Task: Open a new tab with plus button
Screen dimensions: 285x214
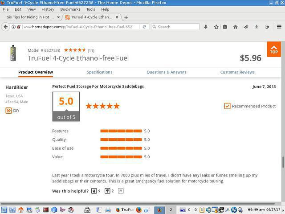Action: click(x=126, y=17)
